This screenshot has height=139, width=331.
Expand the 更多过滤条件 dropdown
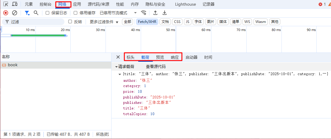click(x=104, y=22)
